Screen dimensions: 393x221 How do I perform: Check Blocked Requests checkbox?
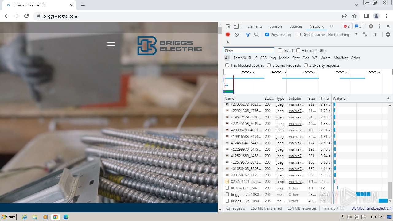[269, 65]
